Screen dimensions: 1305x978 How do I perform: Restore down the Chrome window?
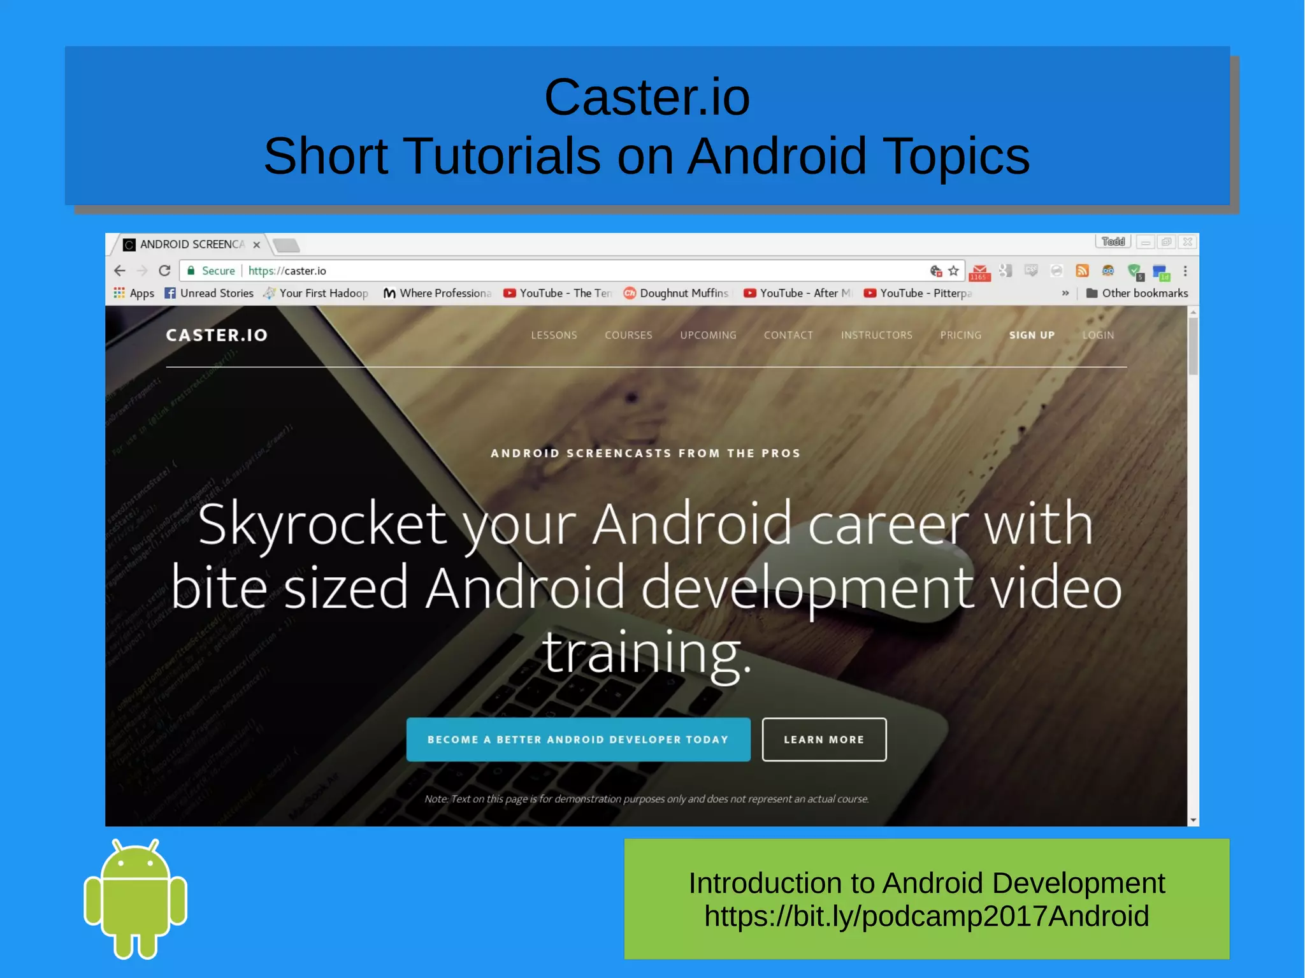1166,242
